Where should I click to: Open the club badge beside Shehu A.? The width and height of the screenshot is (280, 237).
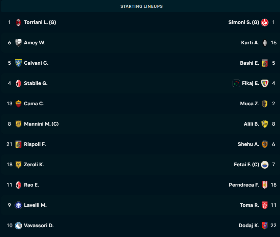(x=265, y=144)
